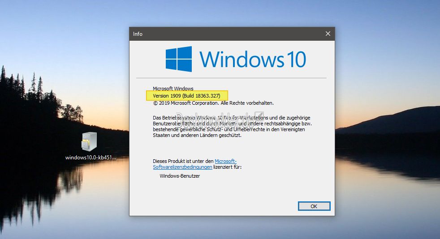Click the Microsoft Windows heading text
440x239 pixels.
173,89
